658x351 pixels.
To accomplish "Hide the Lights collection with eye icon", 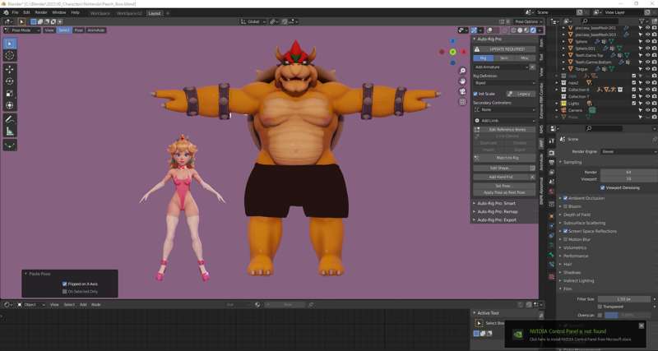I will [647, 103].
